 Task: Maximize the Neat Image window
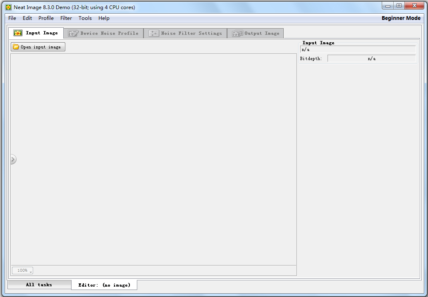399,5
